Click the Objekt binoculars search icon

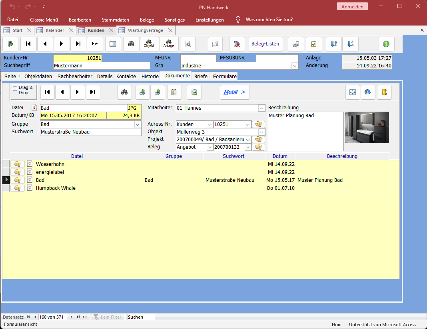[x=149, y=44]
